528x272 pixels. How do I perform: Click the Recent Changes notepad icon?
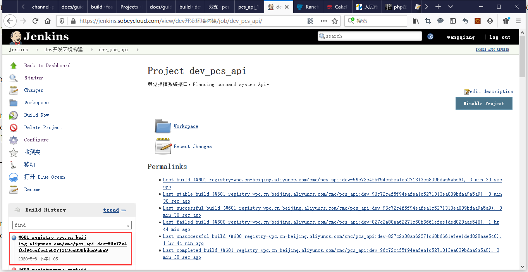163,146
